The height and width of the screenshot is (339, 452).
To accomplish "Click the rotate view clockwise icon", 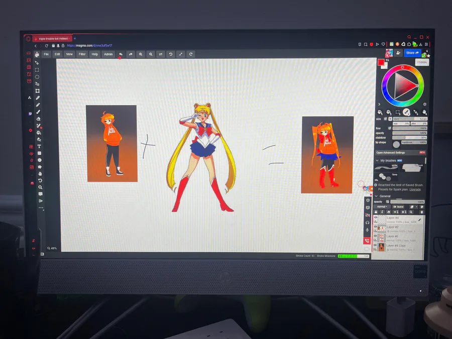I will click(x=191, y=54).
